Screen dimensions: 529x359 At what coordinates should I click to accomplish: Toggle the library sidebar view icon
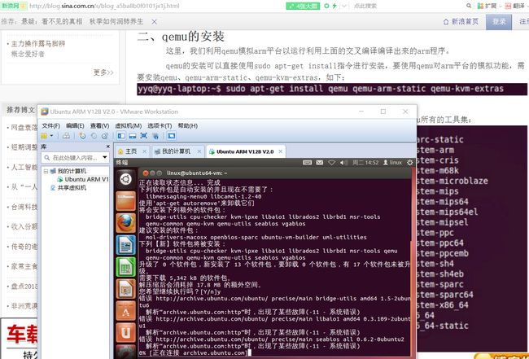121,136
